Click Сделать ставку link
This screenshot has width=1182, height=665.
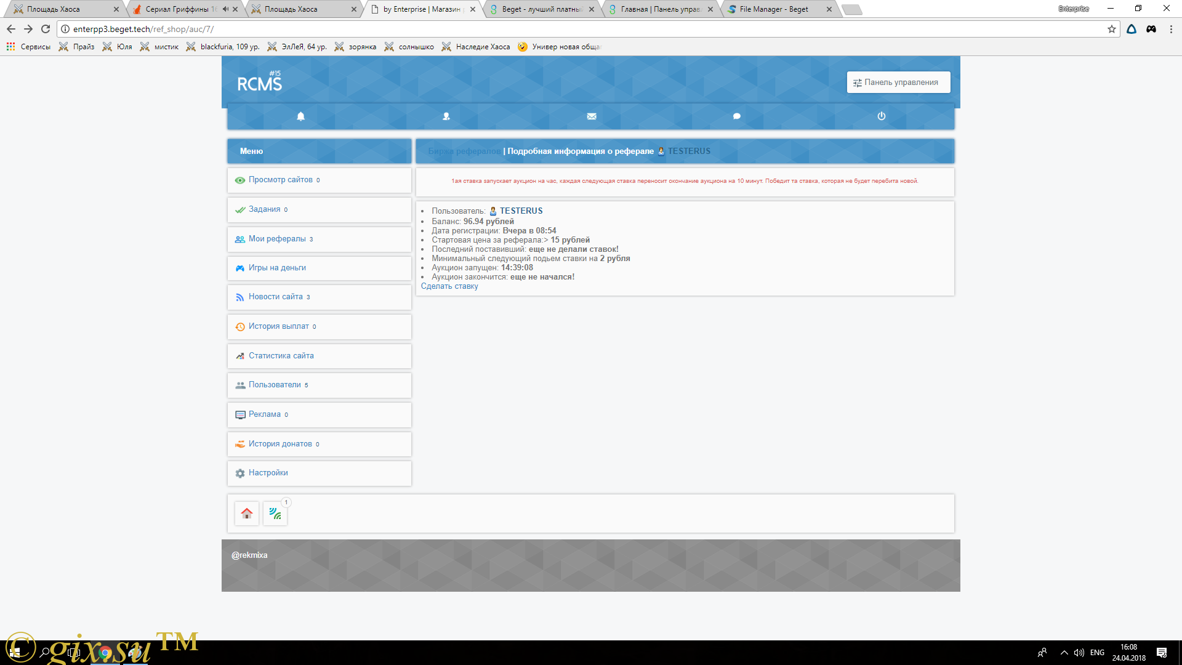[449, 286]
